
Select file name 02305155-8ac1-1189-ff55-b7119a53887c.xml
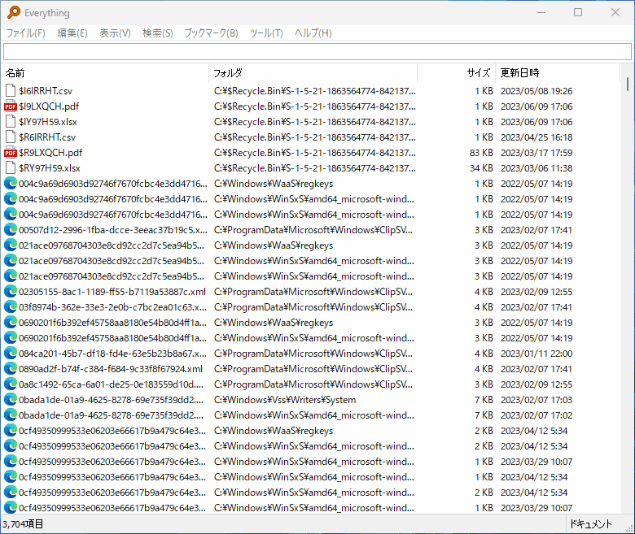(x=112, y=292)
